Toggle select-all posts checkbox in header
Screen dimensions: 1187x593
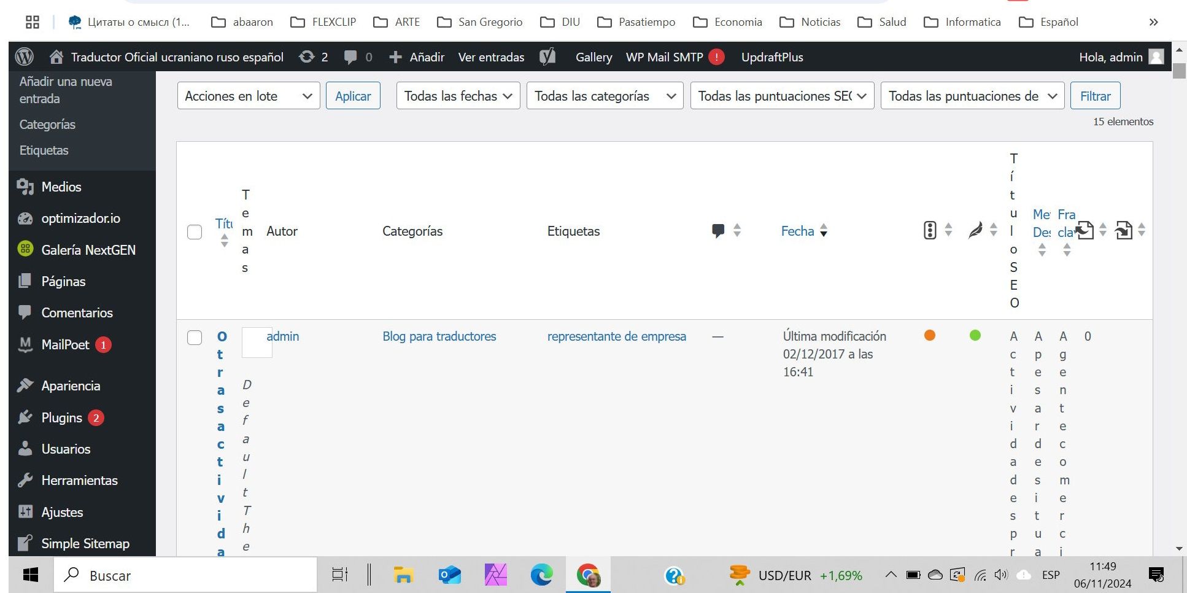click(x=195, y=232)
